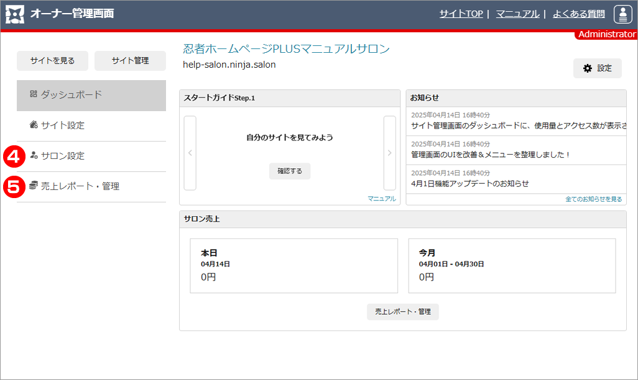Viewport: 638px width, 380px height.
Task: Open 全てのお知らせを見る link
Action: pyautogui.click(x=593, y=199)
